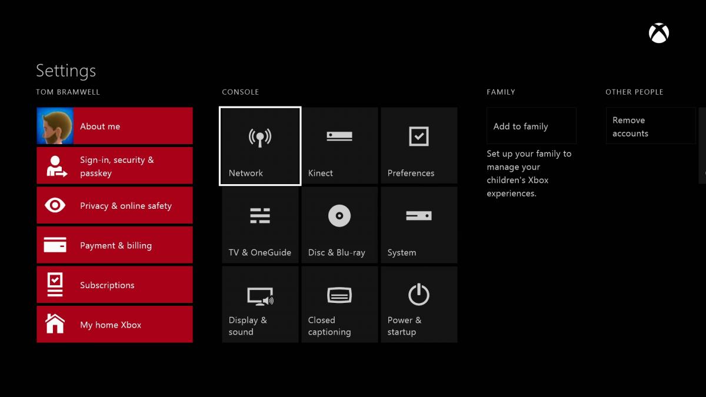Screen dimensions: 706x397
Task: Click the Closed captioning label text
Action: 329,326
